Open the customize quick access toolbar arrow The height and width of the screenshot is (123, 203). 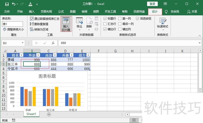[x=37, y=4]
